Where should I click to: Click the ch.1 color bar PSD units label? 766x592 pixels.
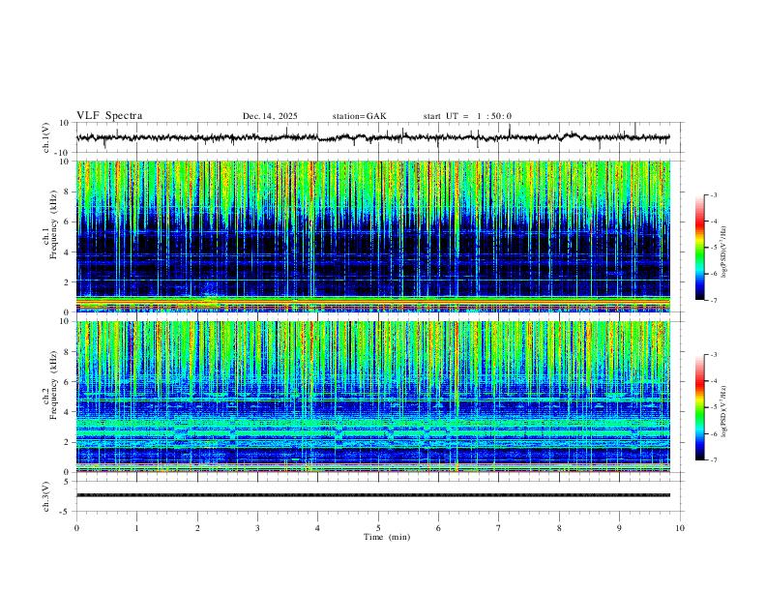724,252
